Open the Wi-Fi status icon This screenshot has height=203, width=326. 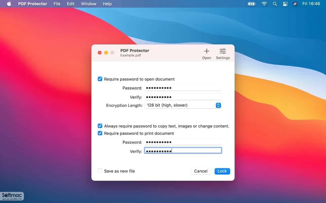pyautogui.click(x=264, y=4)
